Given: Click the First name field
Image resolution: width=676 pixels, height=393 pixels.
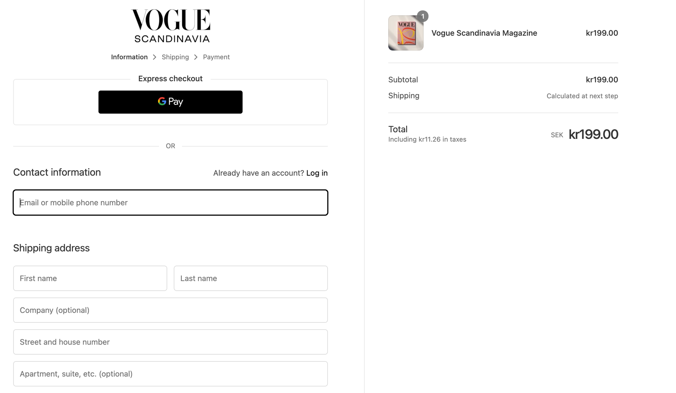Looking at the screenshot, I should pos(90,278).
